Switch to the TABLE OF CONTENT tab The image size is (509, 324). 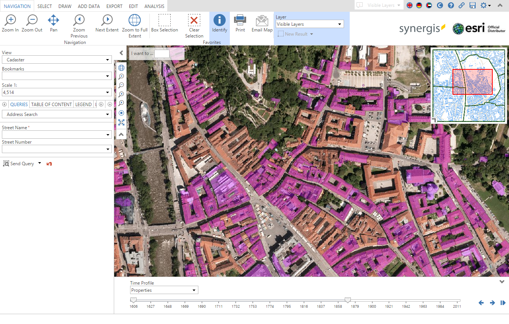point(51,104)
